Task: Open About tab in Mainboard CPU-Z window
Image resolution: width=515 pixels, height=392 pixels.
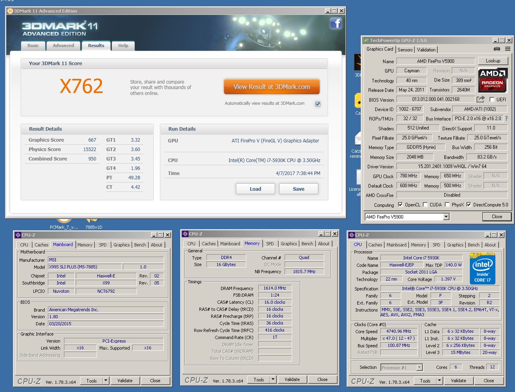Action: coord(157,245)
